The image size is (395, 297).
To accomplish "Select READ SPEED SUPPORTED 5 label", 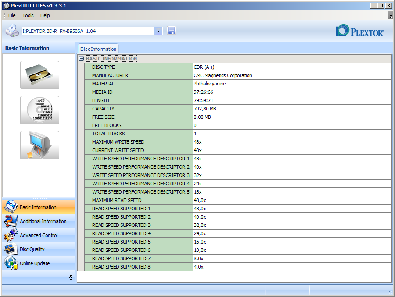I will pyautogui.click(x=121, y=242).
